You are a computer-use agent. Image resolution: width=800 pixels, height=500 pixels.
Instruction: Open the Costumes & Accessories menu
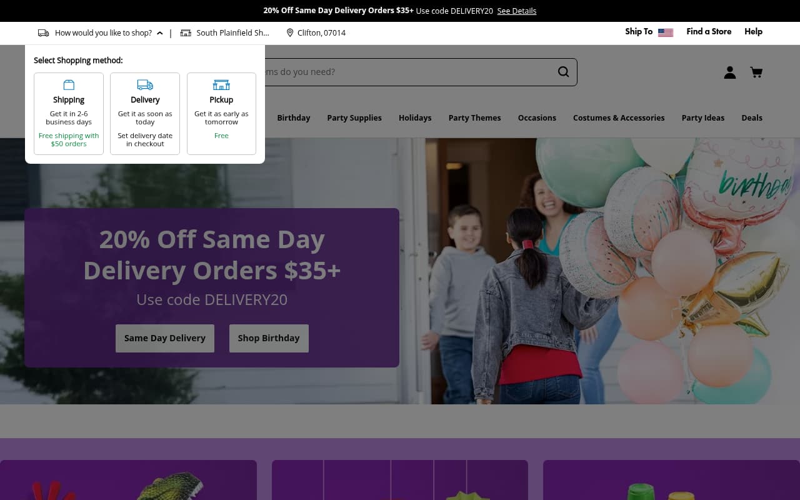pos(619,117)
